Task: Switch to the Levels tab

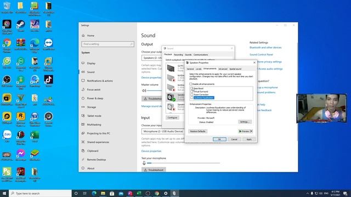Action: pyautogui.click(x=199, y=69)
